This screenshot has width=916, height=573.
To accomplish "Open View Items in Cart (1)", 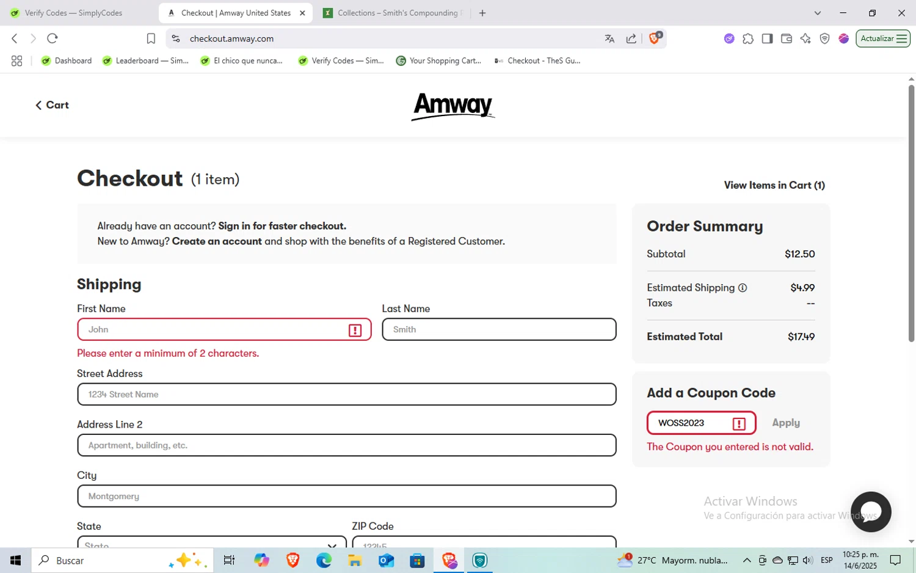I will click(774, 185).
